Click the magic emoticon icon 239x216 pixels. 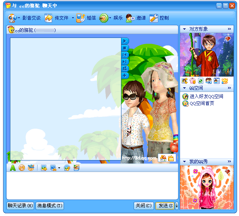[x=31, y=168]
